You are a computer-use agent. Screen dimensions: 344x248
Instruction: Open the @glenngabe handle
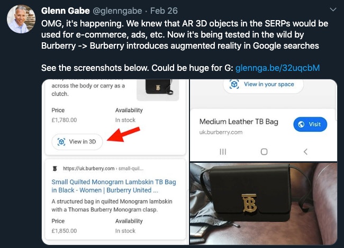click(x=117, y=11)
